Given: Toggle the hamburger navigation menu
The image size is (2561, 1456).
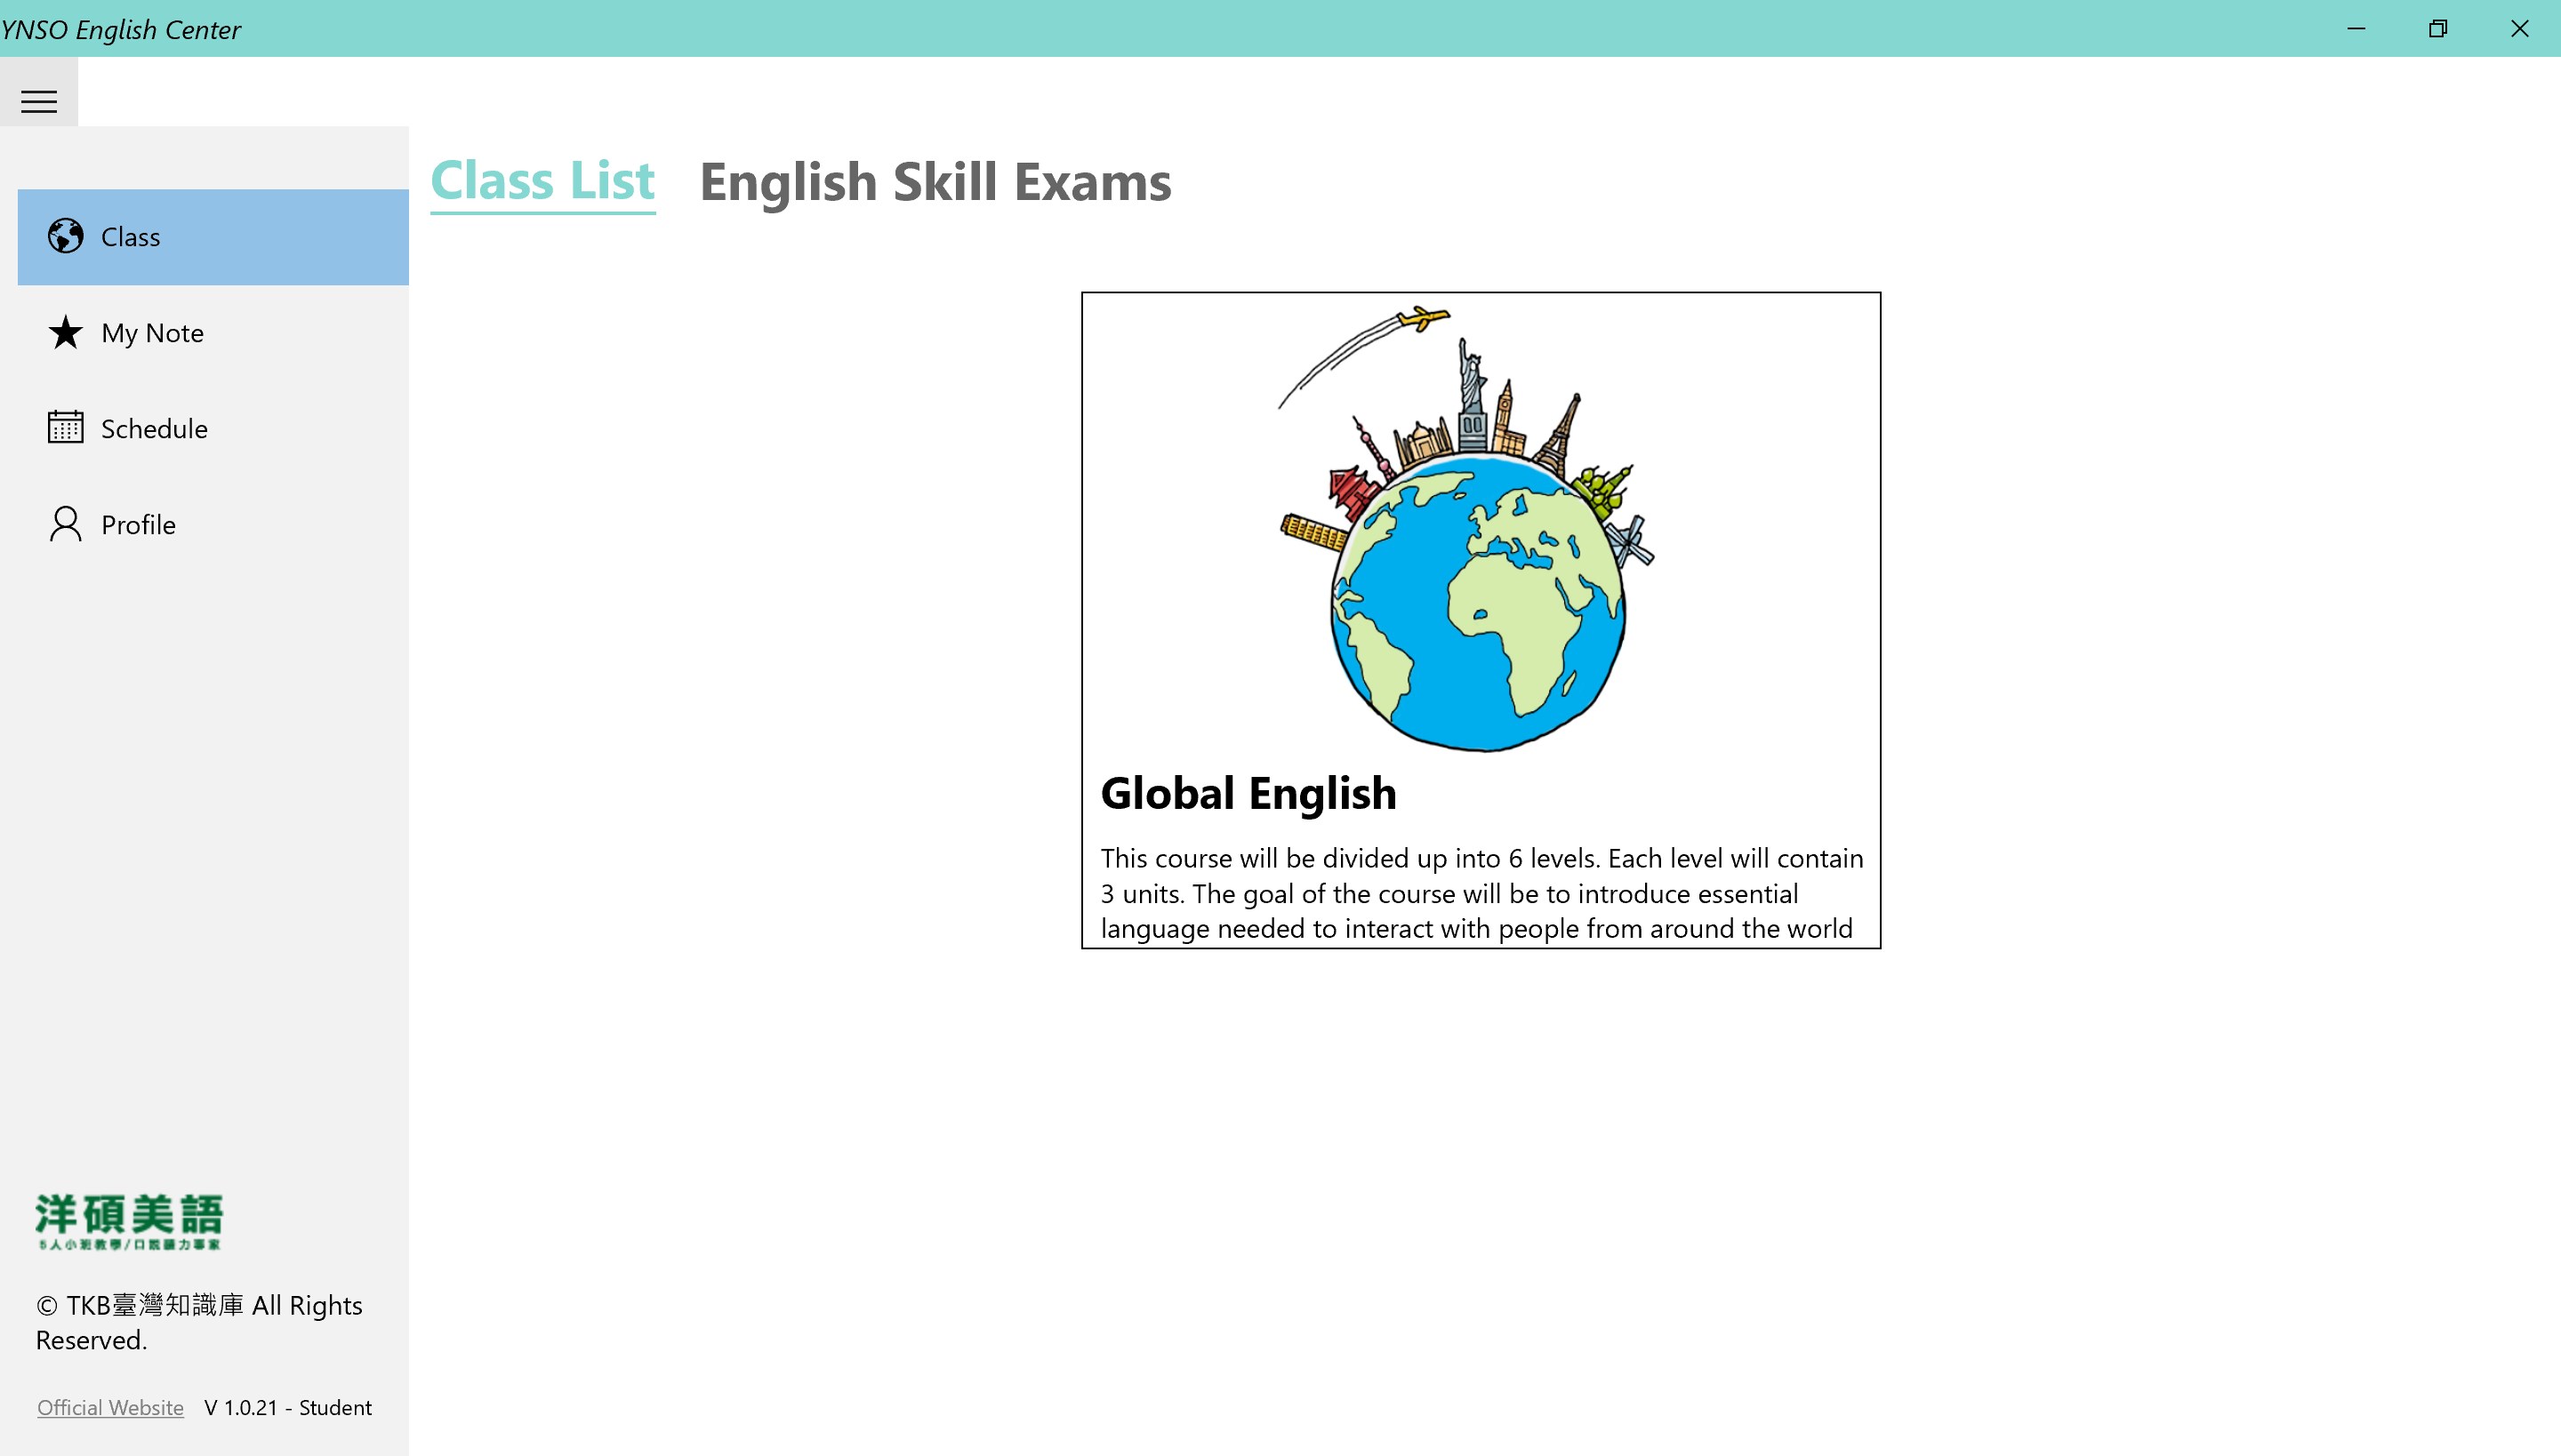Looking at the screenshot, I should click(x=39, y=101).
